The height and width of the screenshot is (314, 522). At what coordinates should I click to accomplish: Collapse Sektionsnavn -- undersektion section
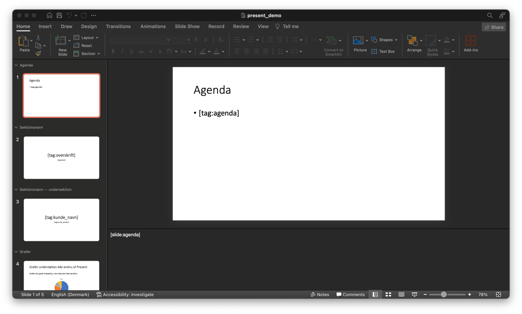coord(16,190)
